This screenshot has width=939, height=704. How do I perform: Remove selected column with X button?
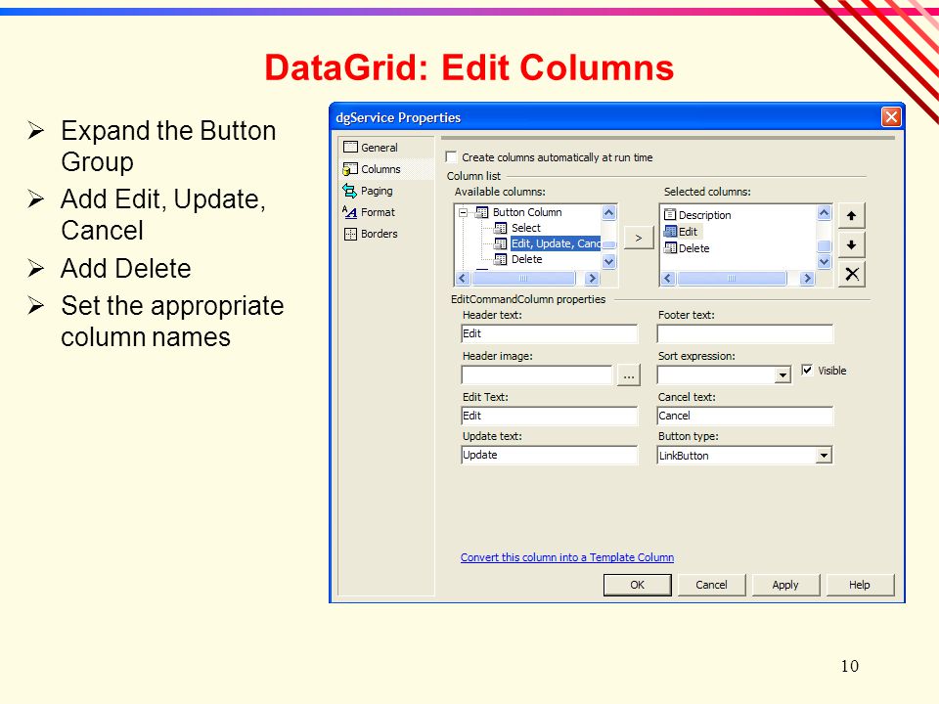tap(851, 274)
